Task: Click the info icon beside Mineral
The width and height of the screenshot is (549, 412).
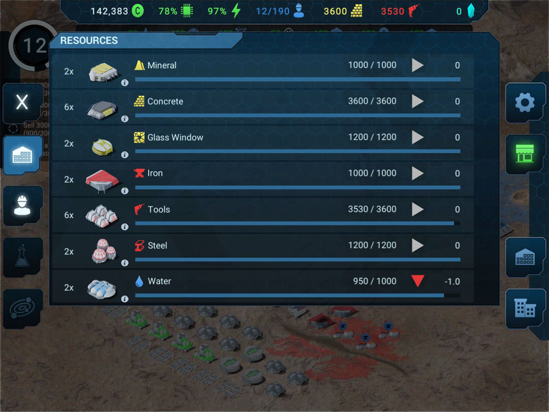Action: (125, 83)
